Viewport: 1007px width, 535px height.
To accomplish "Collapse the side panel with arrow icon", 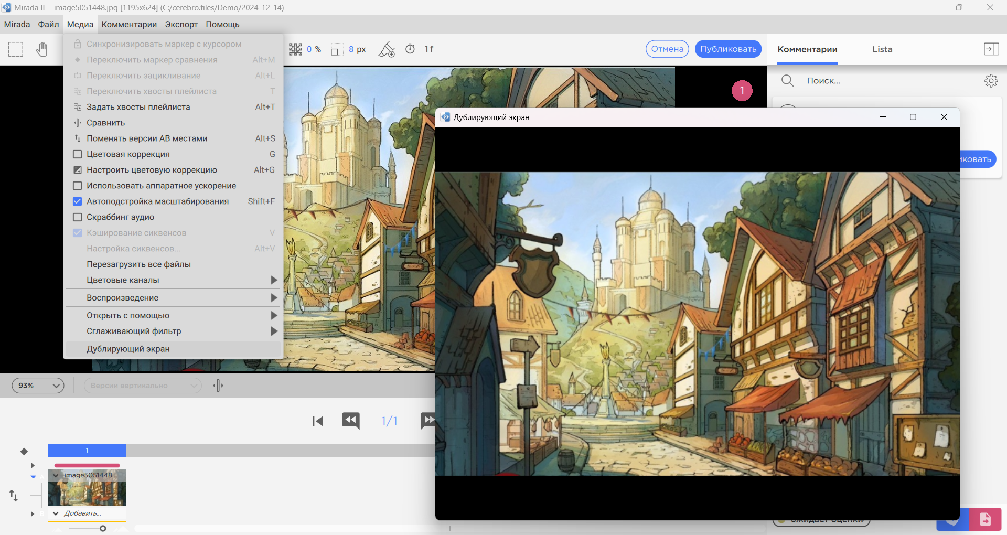I will (991, 49).
